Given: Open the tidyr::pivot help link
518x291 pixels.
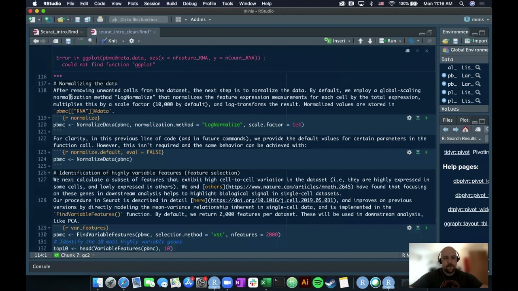Looking at the screenshot, I should (456, 152).
